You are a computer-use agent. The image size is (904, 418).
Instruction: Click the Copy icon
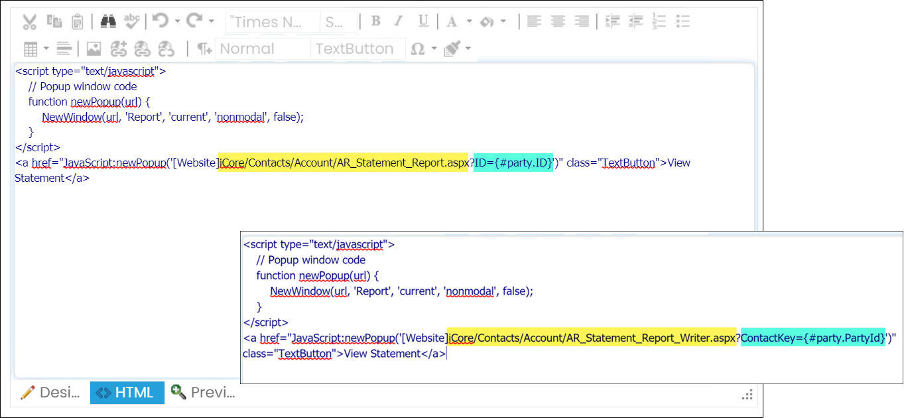tap(54, 21)
